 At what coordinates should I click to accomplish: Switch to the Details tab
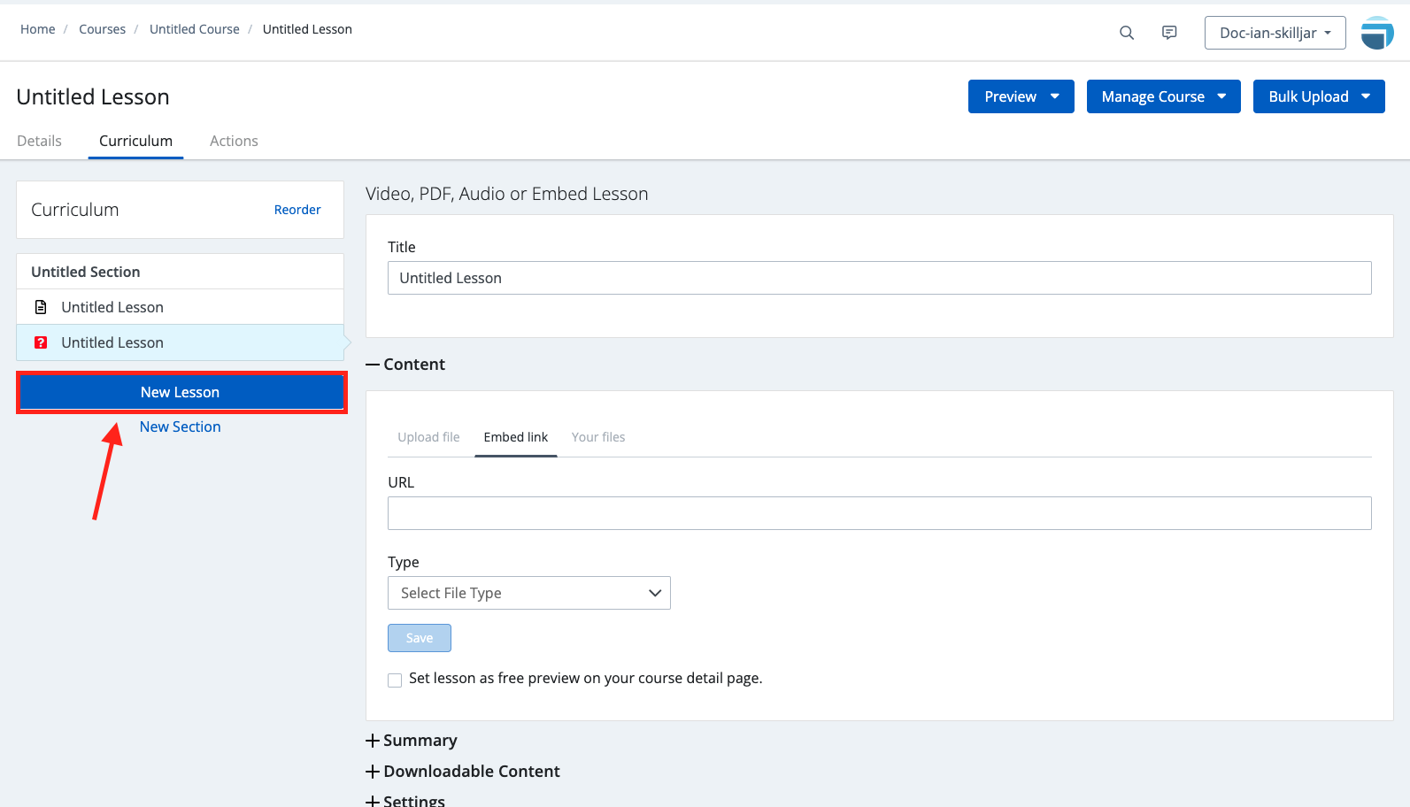point(40,141)
